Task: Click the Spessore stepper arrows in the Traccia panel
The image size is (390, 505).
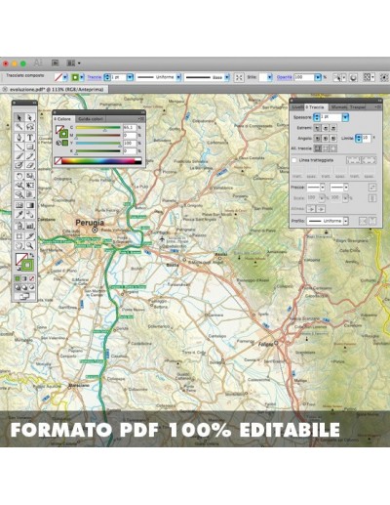Action: coord(317,117)
